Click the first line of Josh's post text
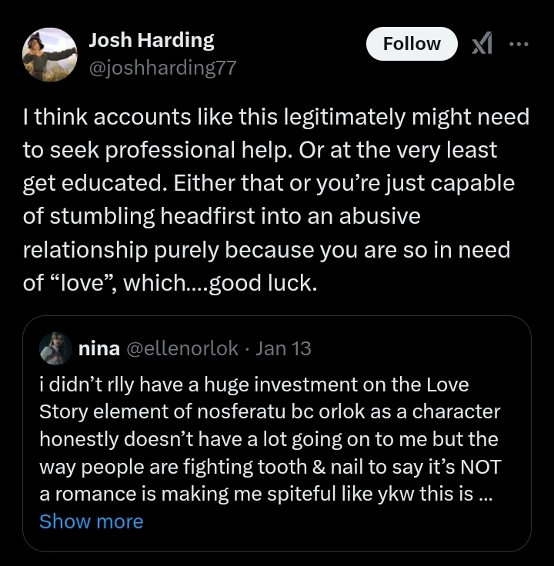Screen dimensions: 554x566 tap(276, 117)
